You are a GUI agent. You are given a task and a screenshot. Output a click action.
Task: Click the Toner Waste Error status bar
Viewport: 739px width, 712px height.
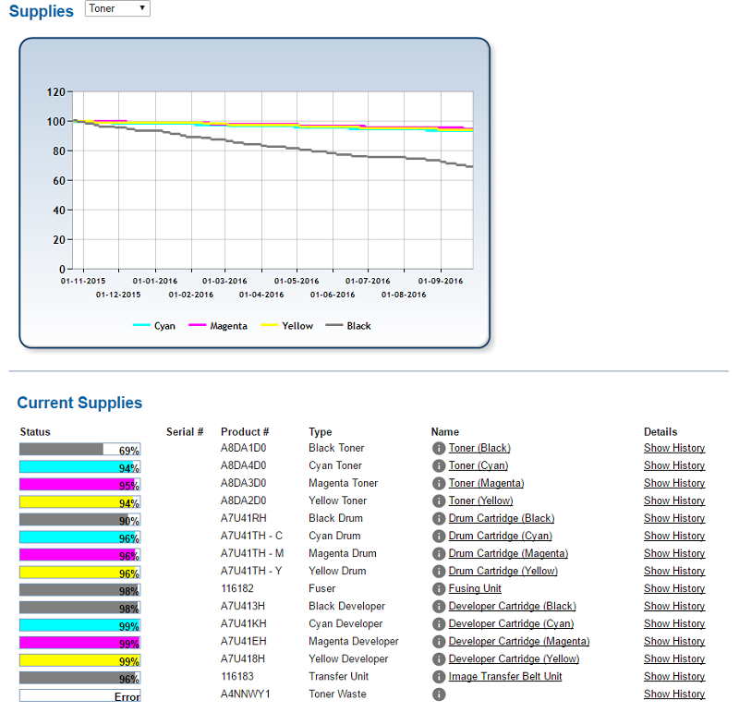(80, 696)
